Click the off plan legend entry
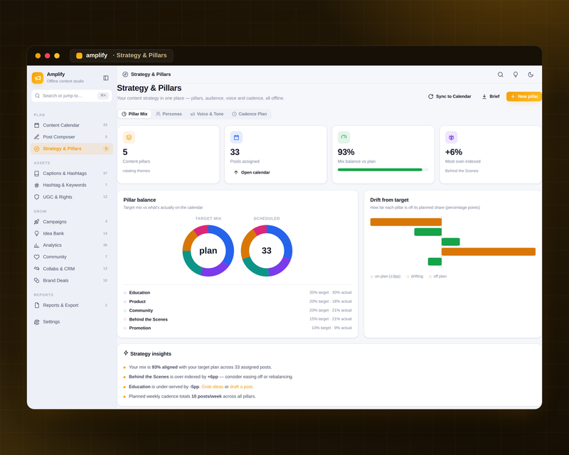The width and height of the screenshot is (569, 455). tap(437, 277)
